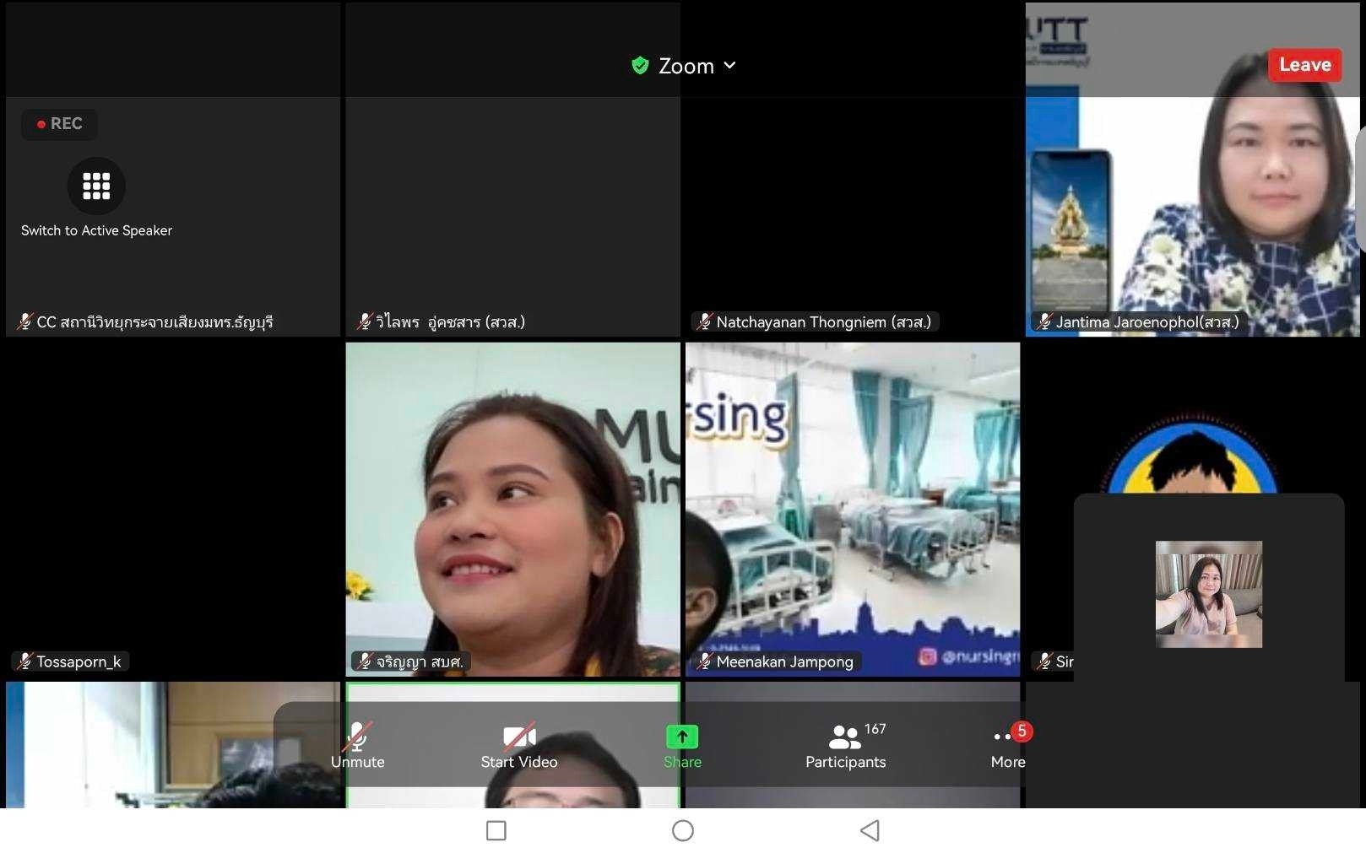Select Meenakan Jampong's video tile
Viewport: 1366px width, 853px height.
click(x=853, y=509)
